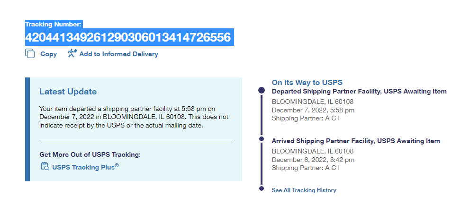The image size is (470, 204).
Task: Click the Informed Delivery mail carrier icon
Action: tap(72, 53)
